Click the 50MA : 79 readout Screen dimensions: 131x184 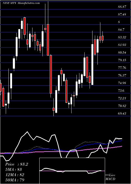click(x=15, y=180)
